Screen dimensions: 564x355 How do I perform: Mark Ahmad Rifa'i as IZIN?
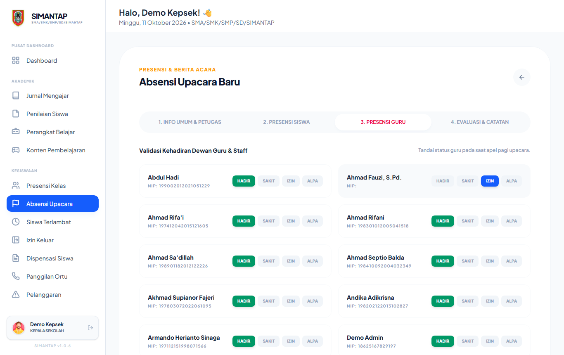click(291, 221)
